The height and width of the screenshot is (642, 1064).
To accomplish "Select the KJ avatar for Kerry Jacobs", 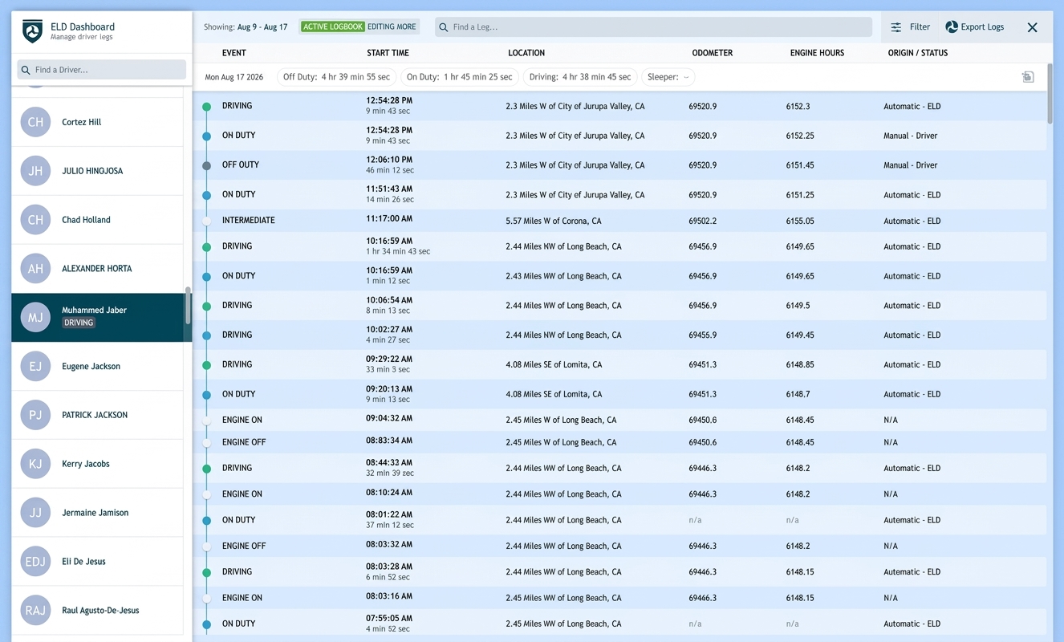I will click(x=35, y=464).
